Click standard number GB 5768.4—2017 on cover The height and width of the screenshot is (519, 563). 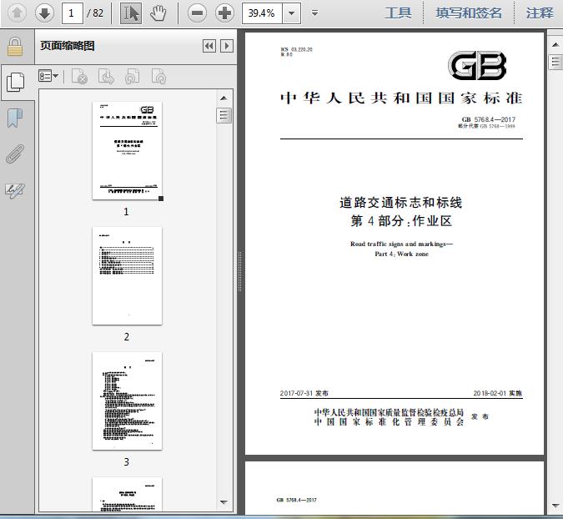pyautogui.click(x=488, y=119)
